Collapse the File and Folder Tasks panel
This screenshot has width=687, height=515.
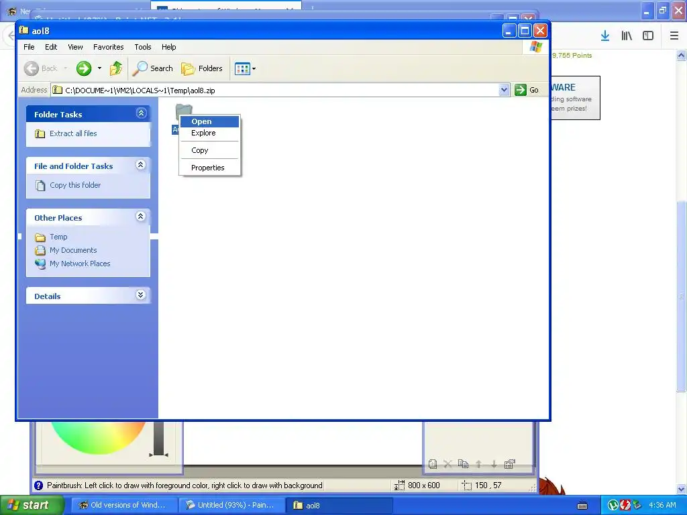coord(141,165)
